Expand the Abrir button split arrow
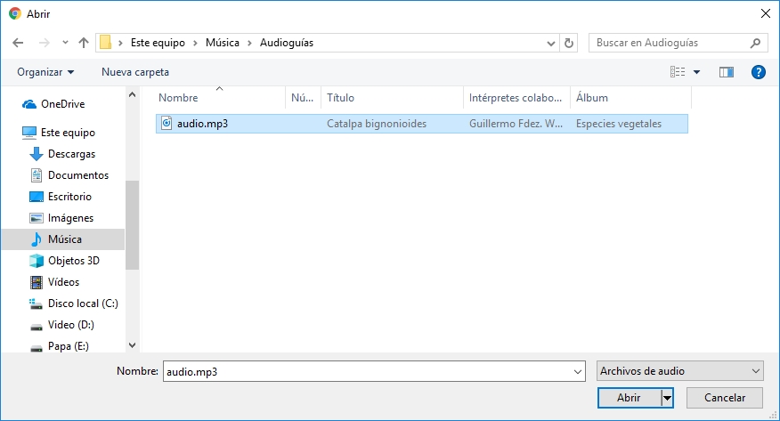 click(667, 398)
